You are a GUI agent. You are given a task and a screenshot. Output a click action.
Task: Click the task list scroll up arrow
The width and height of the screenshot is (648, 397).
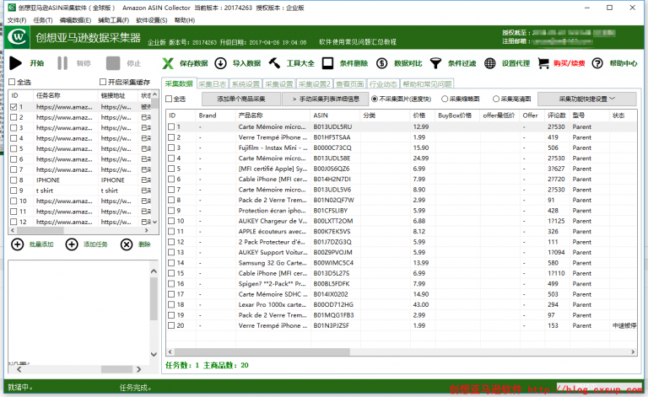pos(155,94)
